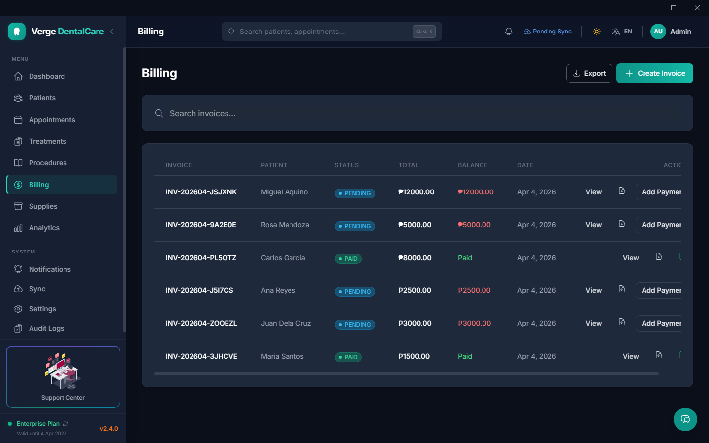
Task: Click the ₱12000.00 red balance
Action: coord(476,192)
